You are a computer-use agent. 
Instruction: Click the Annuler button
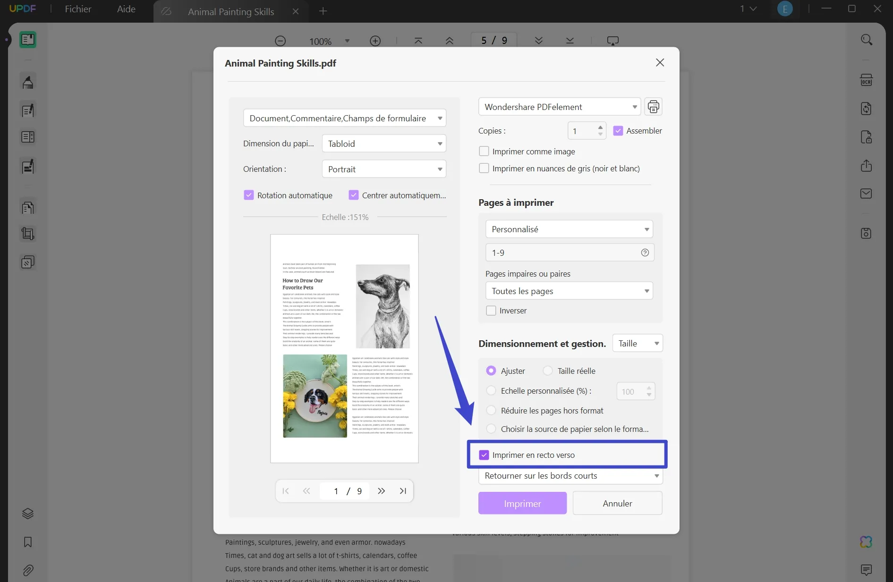(617, 503)
